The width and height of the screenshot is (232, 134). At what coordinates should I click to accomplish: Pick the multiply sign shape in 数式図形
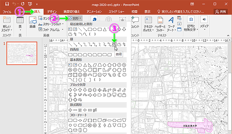80,110
